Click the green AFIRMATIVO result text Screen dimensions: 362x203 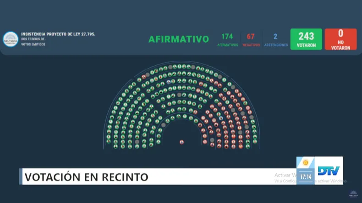[178, 39]
